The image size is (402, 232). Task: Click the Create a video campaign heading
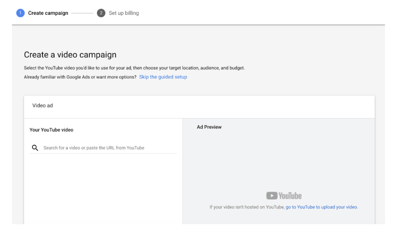(x=70, y=55)
